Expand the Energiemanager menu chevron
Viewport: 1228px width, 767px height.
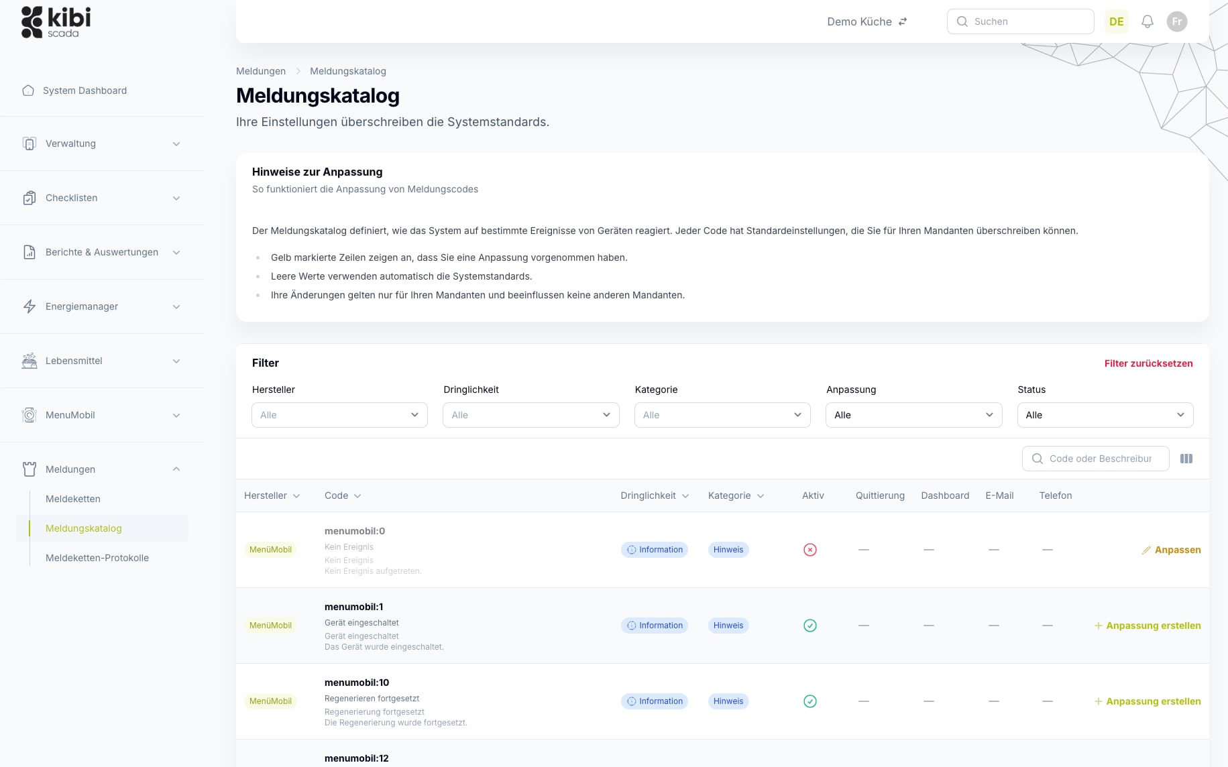coord(176,306)
